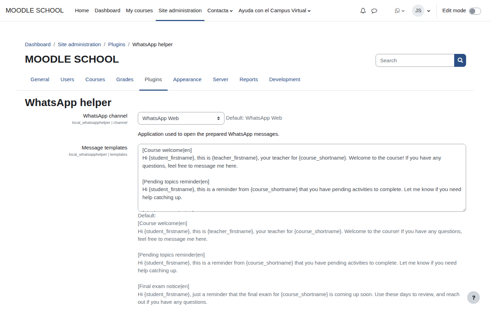Follow the Site administration breadcrumb link
Image resolution: width=491 pixels, height=315 pixels.
79,44
